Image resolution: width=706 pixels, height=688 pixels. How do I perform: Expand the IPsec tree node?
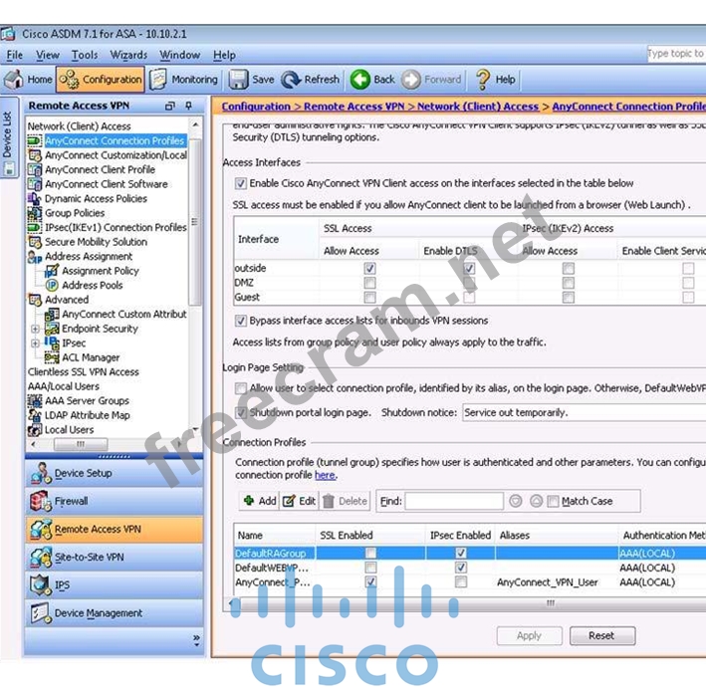pyautogui.click(x=37, y=344)
